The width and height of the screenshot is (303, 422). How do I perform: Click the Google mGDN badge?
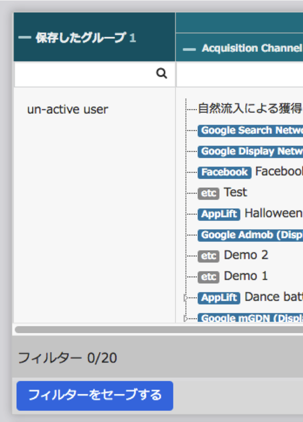251,318
